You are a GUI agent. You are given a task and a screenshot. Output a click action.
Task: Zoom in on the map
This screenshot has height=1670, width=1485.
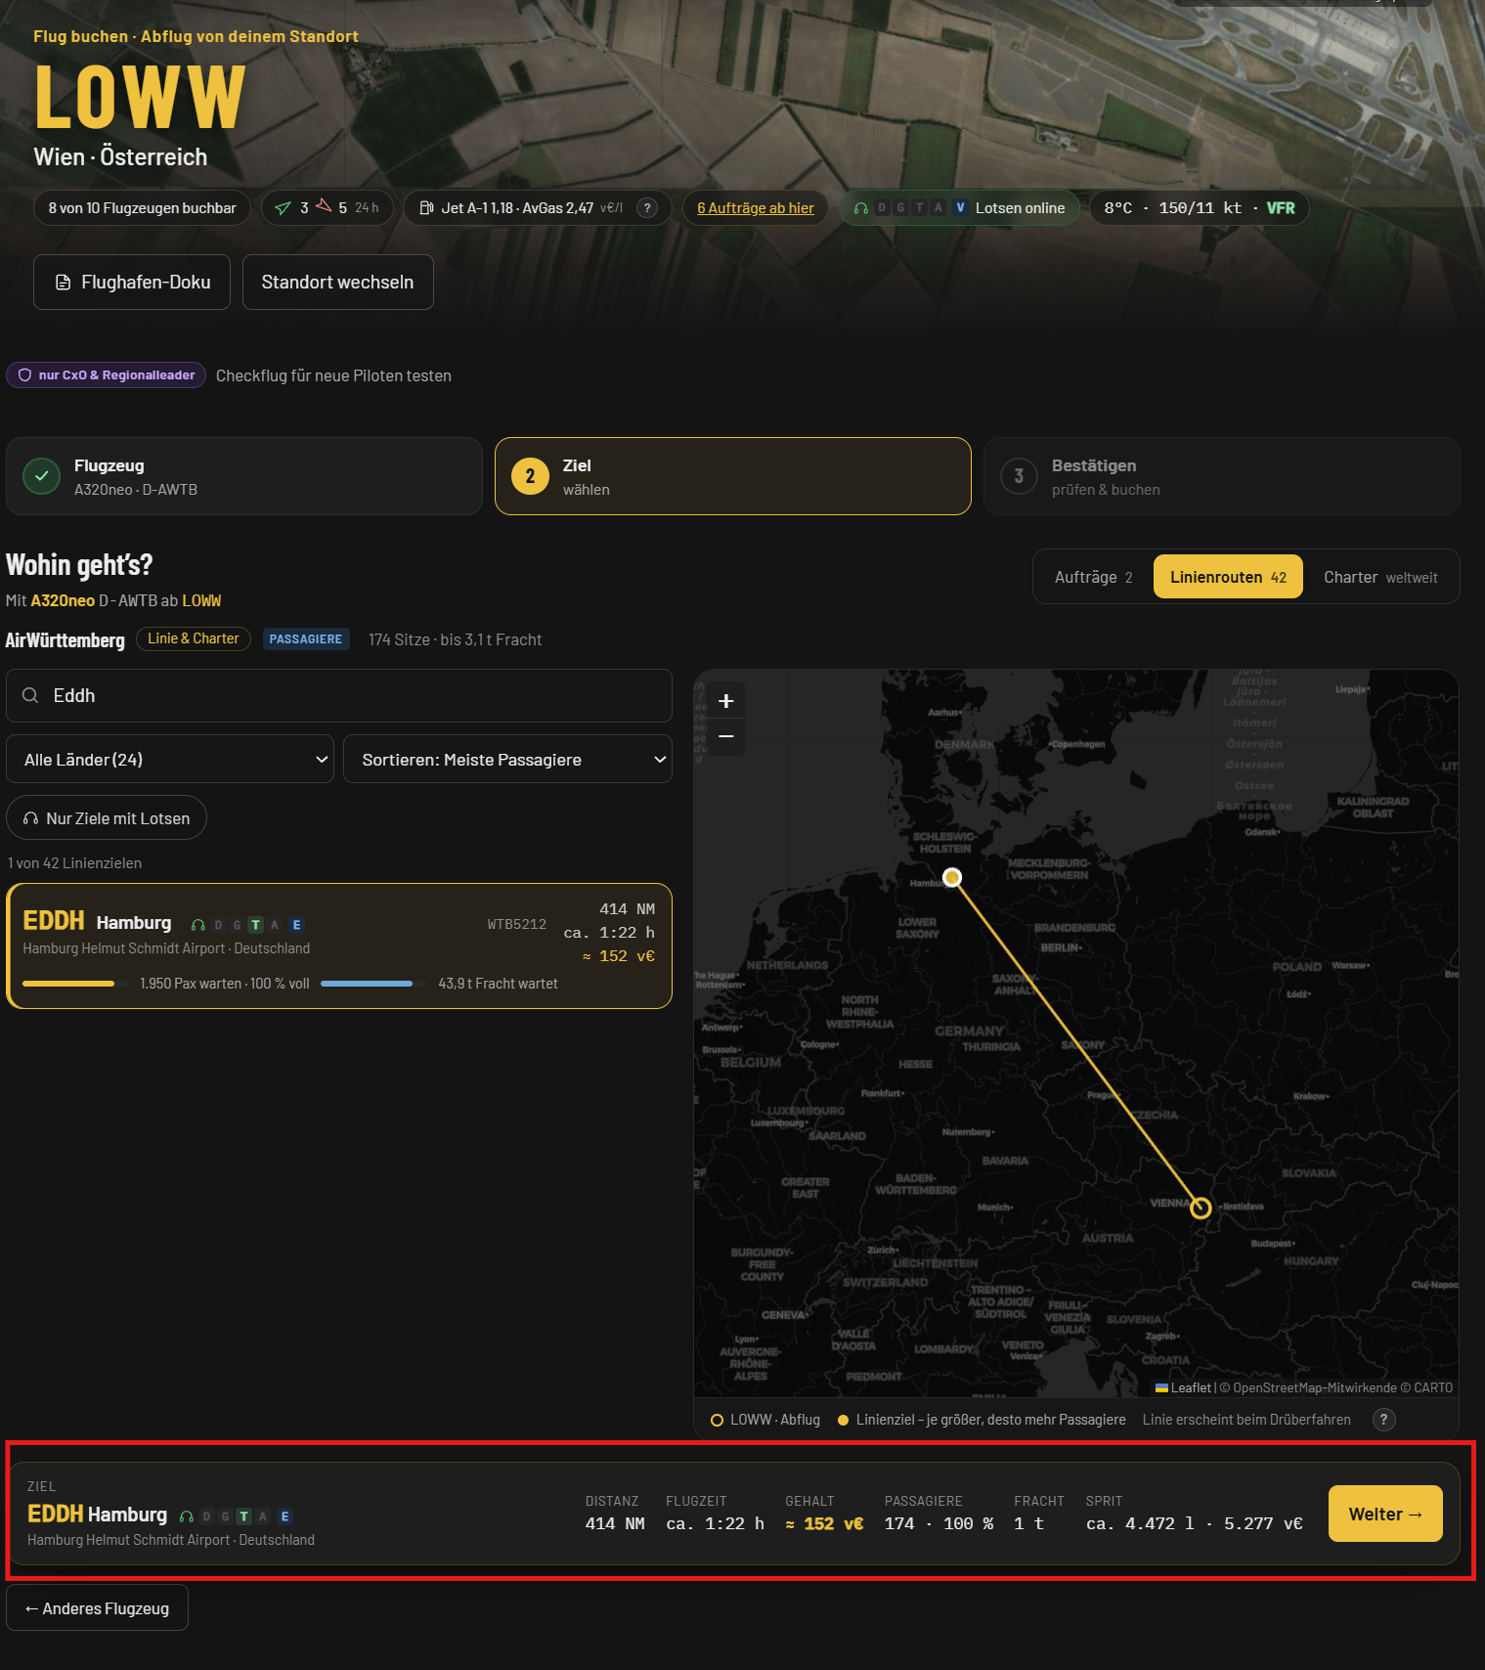(x=725, y=701)
